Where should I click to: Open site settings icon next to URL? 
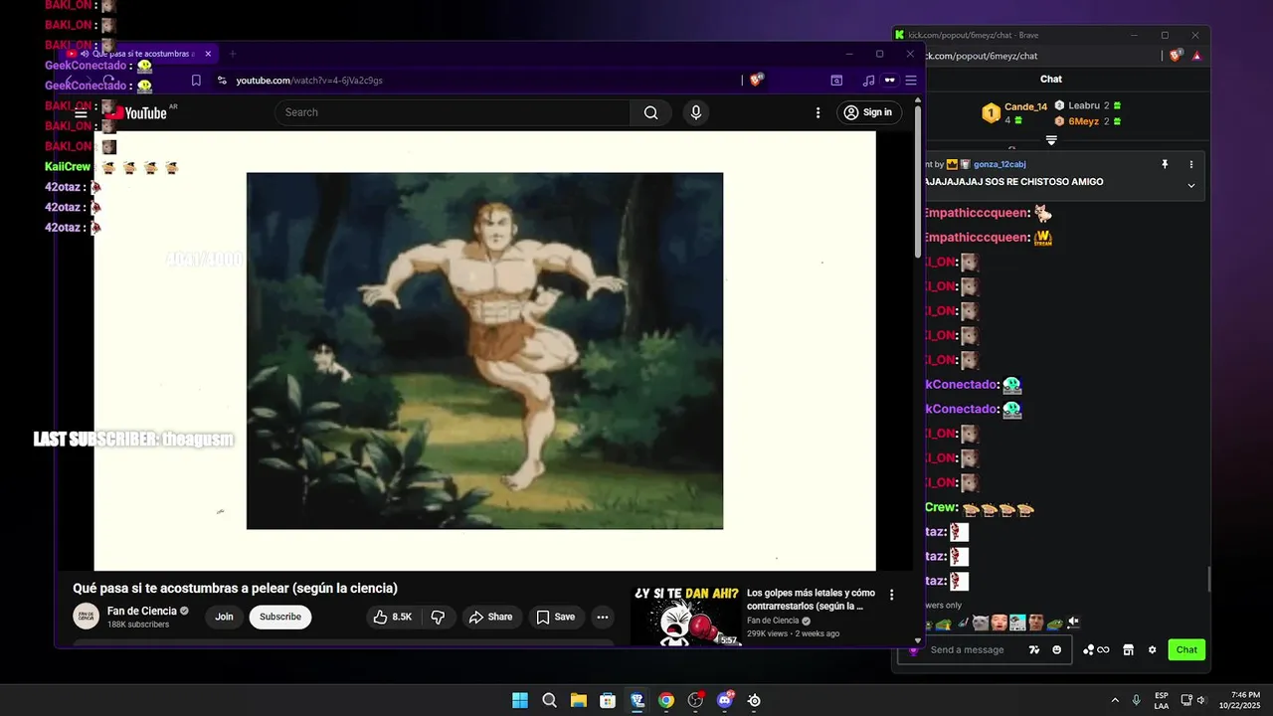222,81
